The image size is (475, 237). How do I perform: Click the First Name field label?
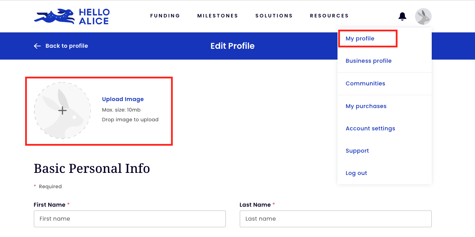[x=50, y=205]
